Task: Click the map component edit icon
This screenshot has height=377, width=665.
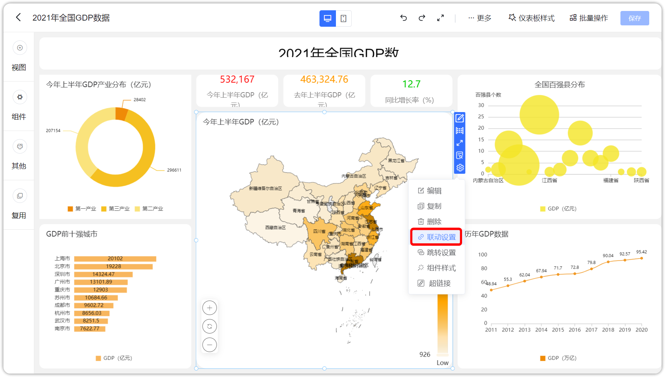Action: [x=460, y=118]
